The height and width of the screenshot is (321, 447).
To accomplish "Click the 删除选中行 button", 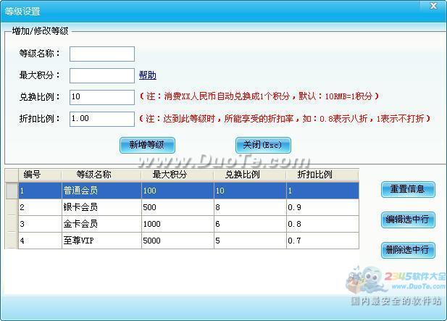I will (x=408, y=250).
